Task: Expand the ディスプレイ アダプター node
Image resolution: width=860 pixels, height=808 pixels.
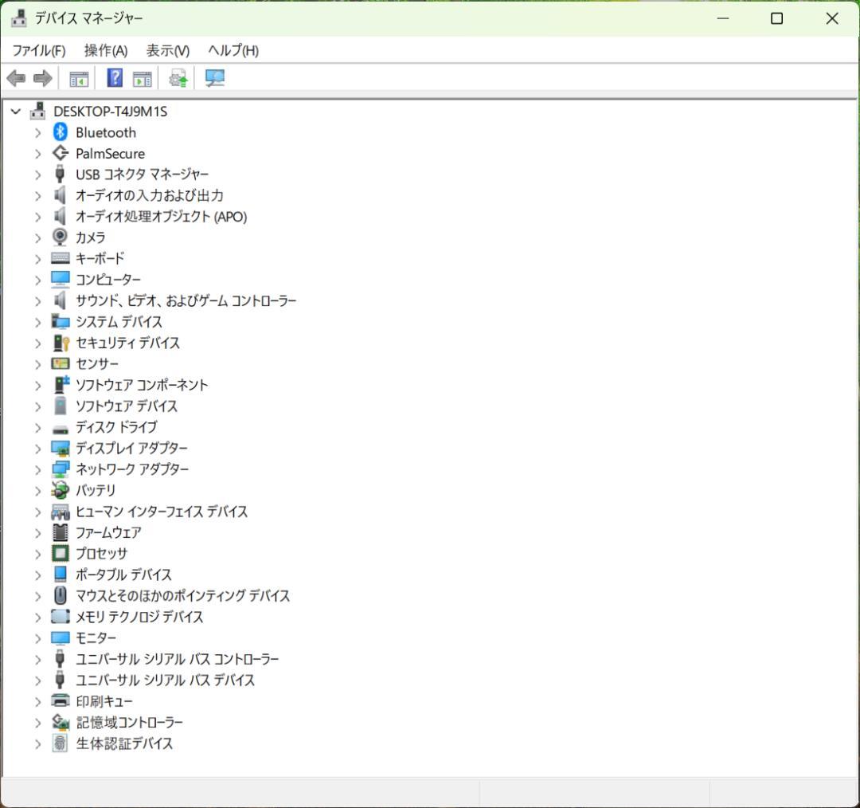Action: (x=37, y=449)
